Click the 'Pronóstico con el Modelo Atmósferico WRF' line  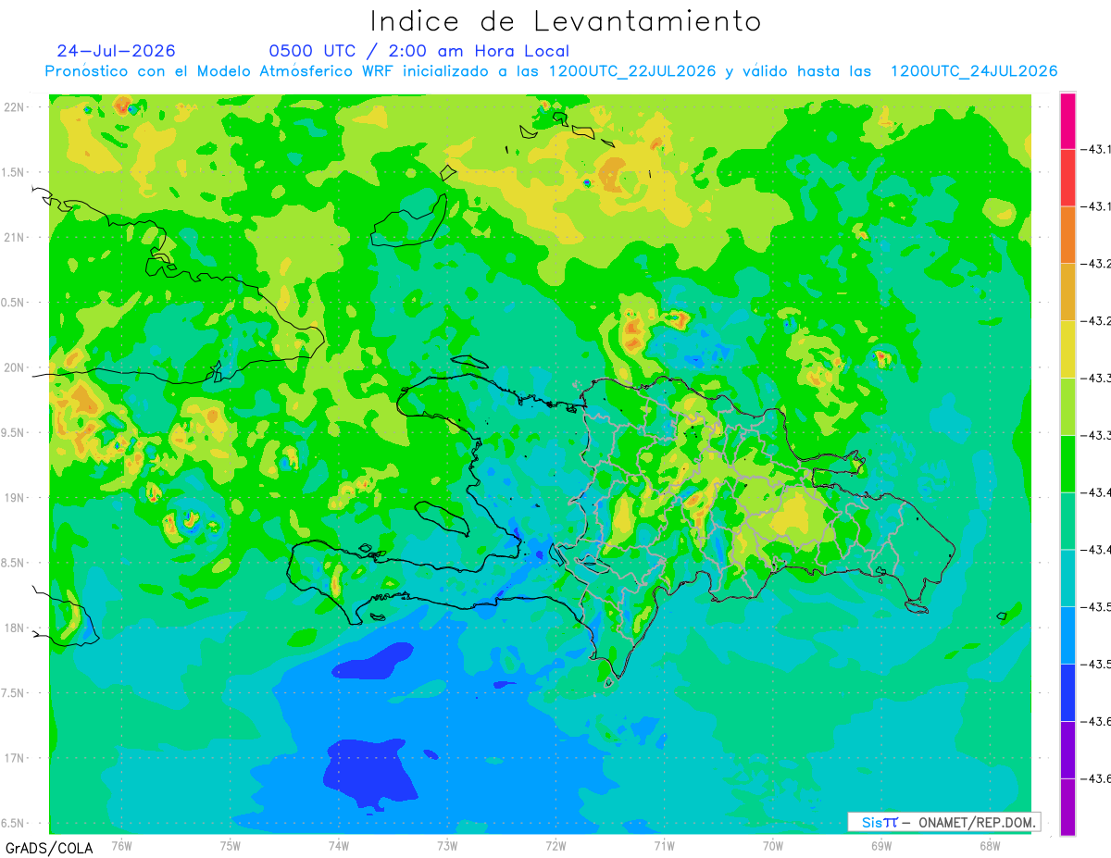[551, 71]
